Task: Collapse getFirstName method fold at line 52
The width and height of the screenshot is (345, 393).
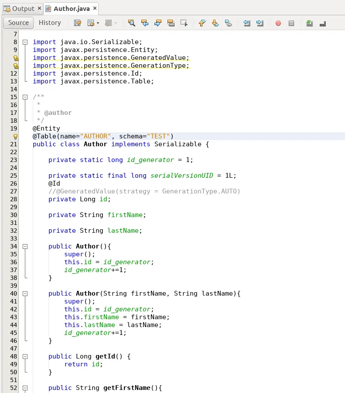Action: [25, 388]
